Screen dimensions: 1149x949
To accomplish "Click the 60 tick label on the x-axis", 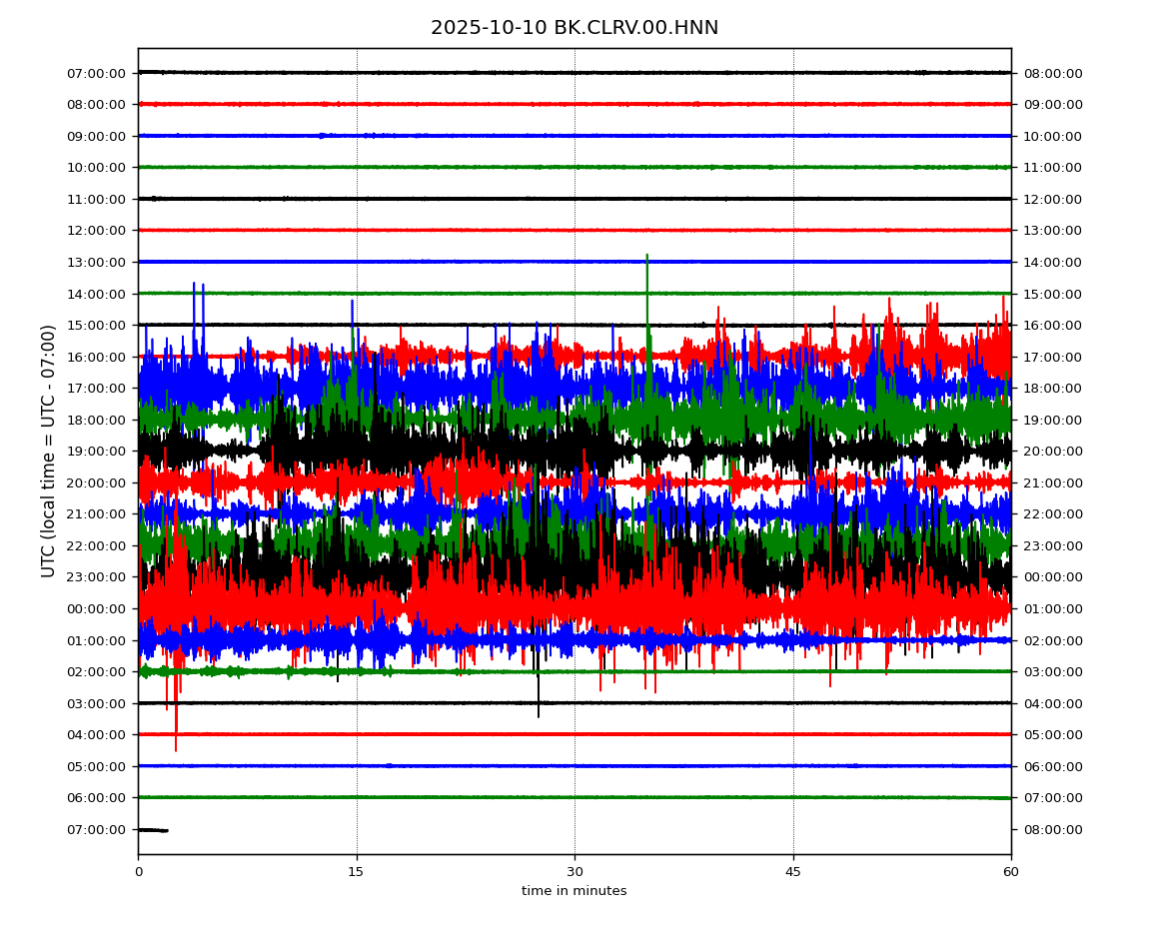I will pos(1011,872).
